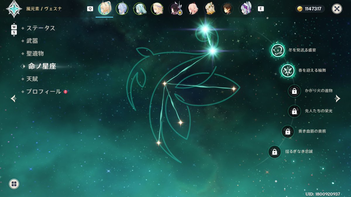The image size is (351, 197).
Task: Open the 天賦 tab
Action: tap(32, 79)
